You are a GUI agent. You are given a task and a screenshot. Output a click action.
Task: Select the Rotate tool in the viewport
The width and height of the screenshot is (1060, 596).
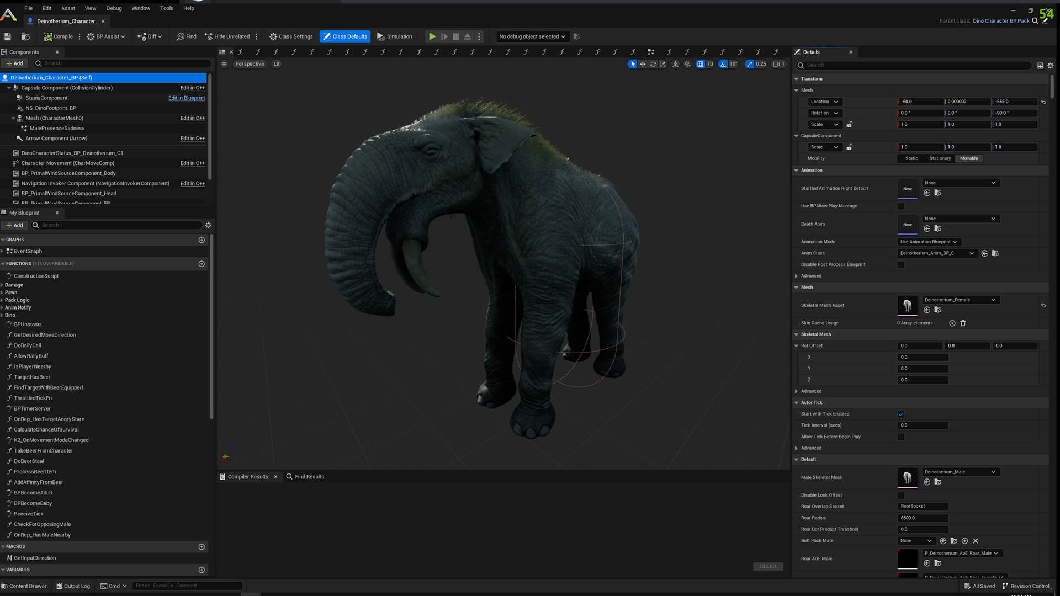[653, 64]
